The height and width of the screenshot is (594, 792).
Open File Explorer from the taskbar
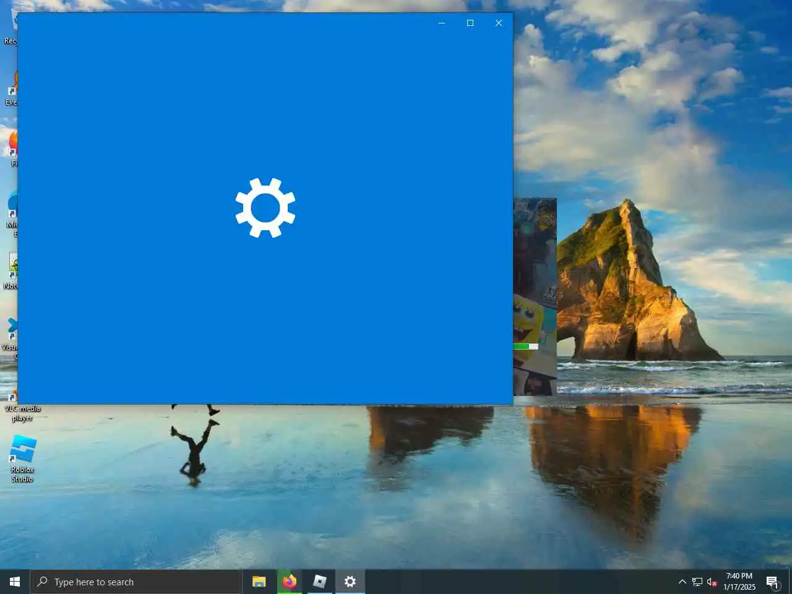pos(259,582)
